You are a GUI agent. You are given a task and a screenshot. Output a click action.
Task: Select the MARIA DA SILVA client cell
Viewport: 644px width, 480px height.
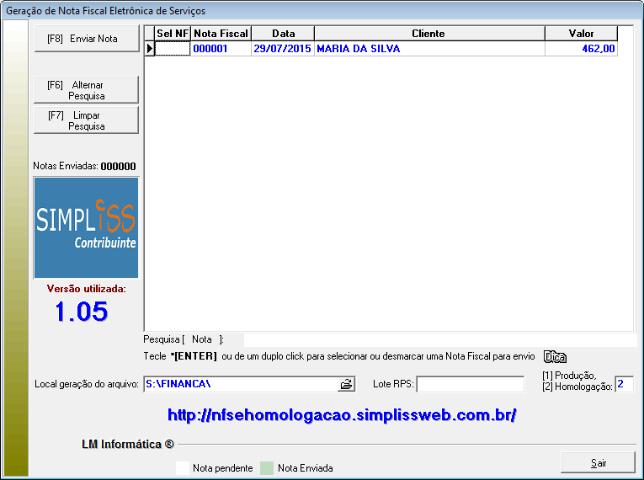[x=428, y=49]
